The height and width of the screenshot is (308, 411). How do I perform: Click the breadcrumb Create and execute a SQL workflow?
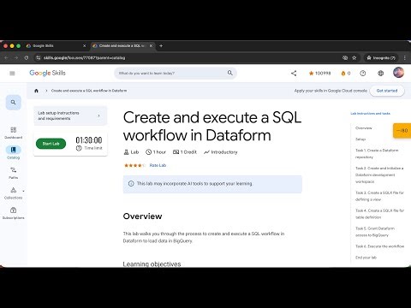[89, 91]
